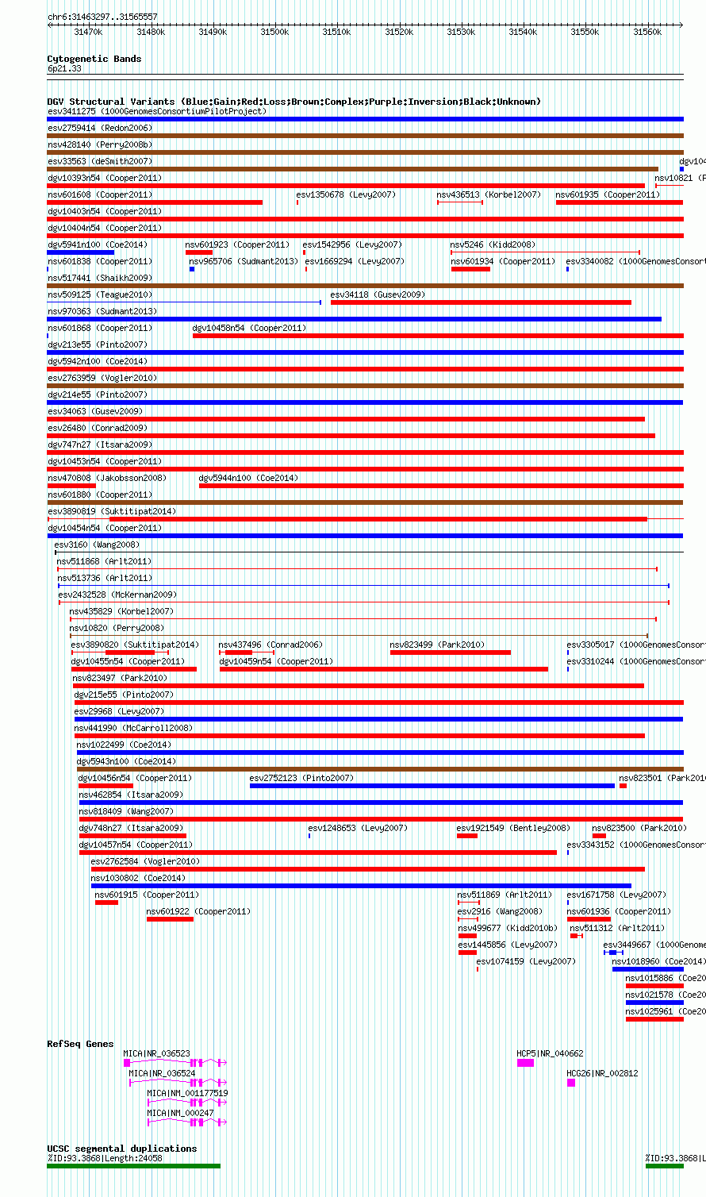Click the esv1921549 (Bentley2008) label
The image size is (706, 1197).
click(513, 829)
